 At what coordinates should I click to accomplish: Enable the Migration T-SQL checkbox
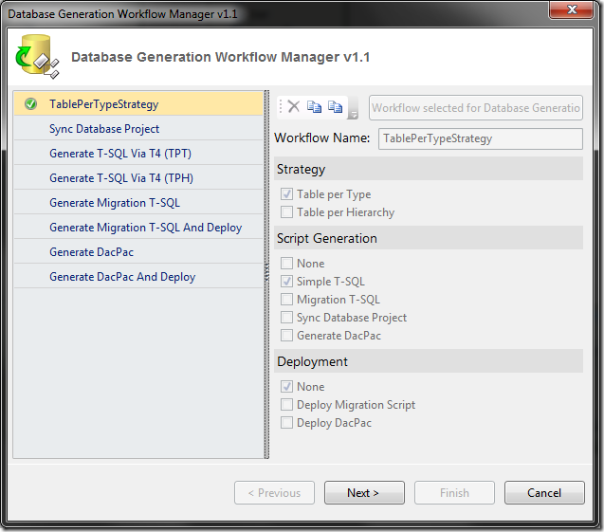(x=286, y=300)
